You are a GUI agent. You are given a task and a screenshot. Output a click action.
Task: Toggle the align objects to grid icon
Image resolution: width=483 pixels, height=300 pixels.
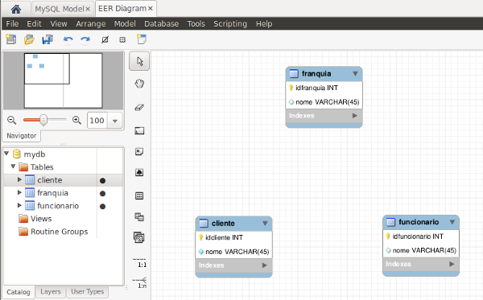coord(122,39)
